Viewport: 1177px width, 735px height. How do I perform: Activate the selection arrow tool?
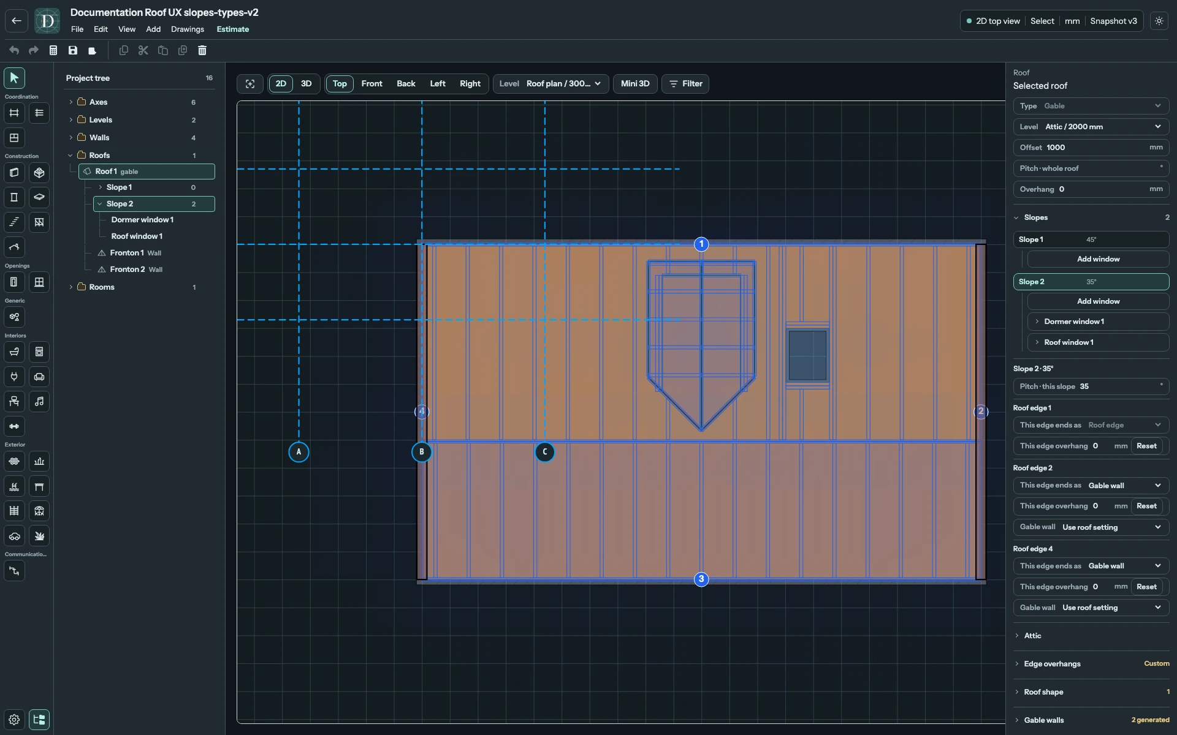coord(14,78)
